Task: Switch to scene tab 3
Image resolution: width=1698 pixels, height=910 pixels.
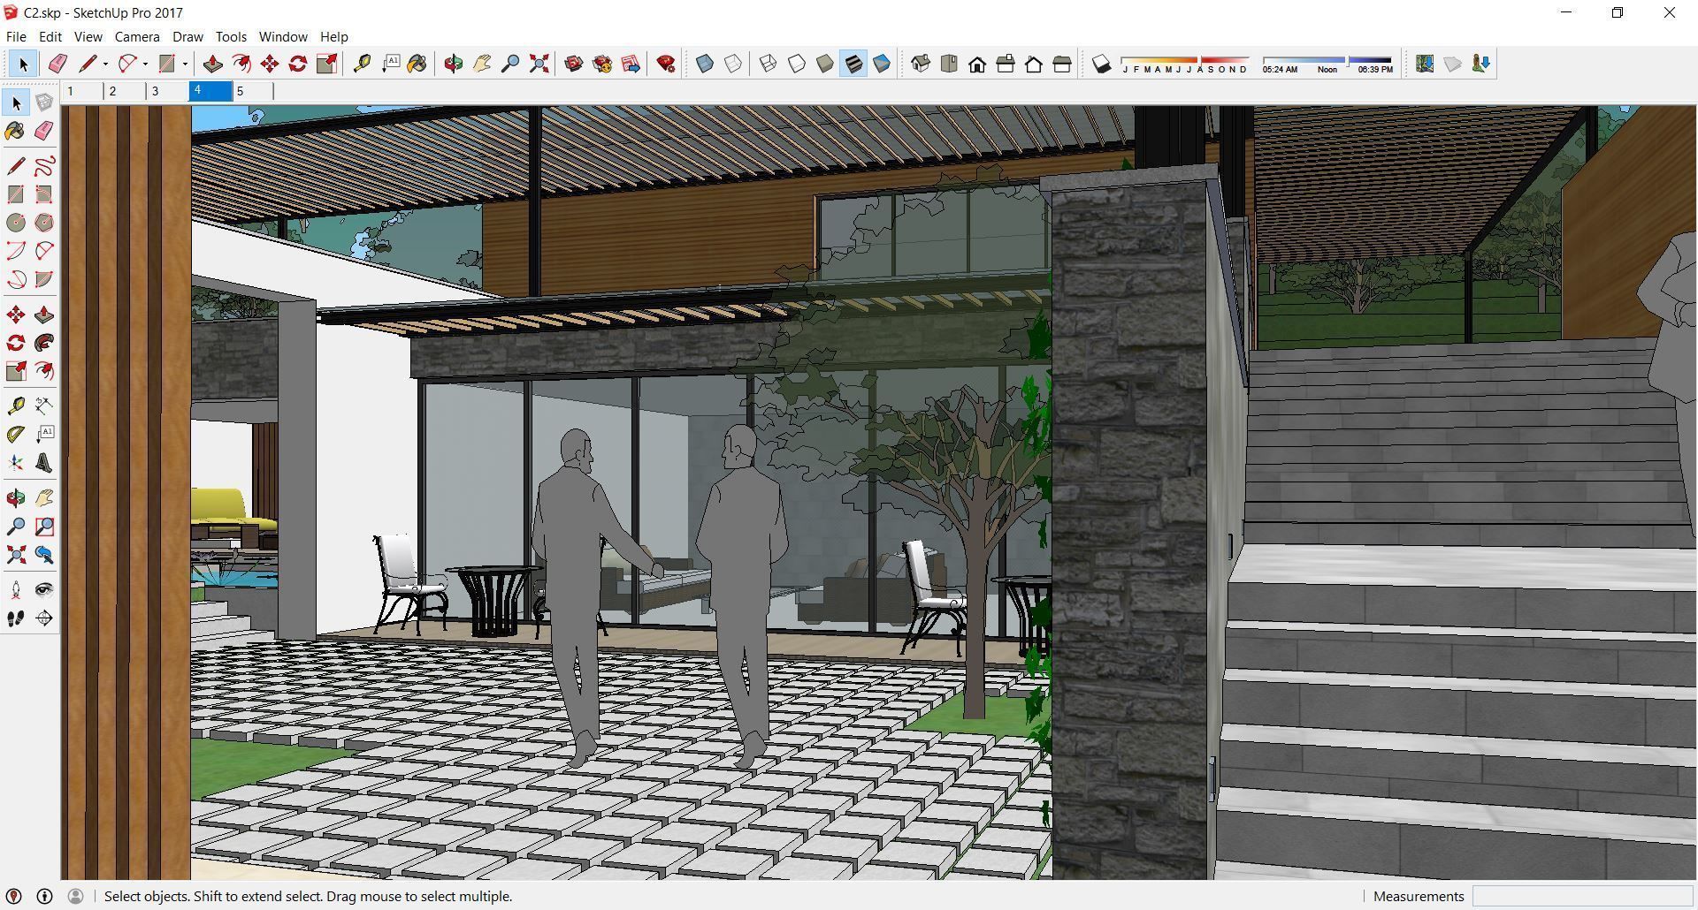Action: tap(167, 91)
